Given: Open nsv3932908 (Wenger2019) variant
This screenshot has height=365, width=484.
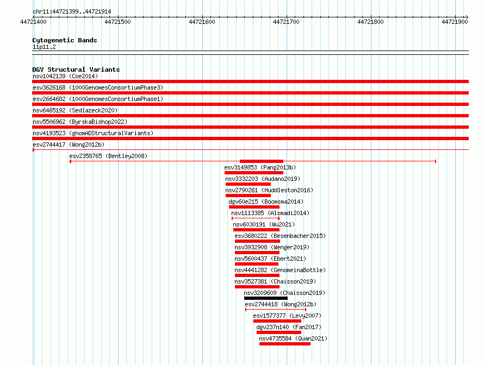Looking at the screenshot, I should [272, 247].
